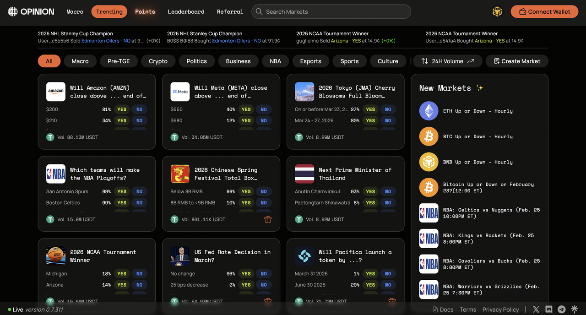Select YES for Amazon $200 outcome
Viewport: 586px width, 315px height.
122,109
